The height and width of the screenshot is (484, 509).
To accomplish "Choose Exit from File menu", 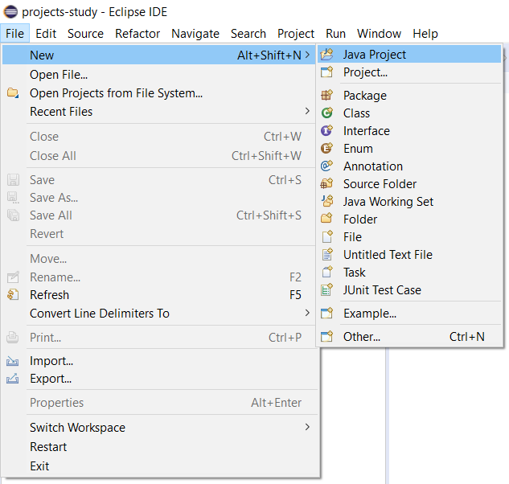I will (x=159, y=466).
